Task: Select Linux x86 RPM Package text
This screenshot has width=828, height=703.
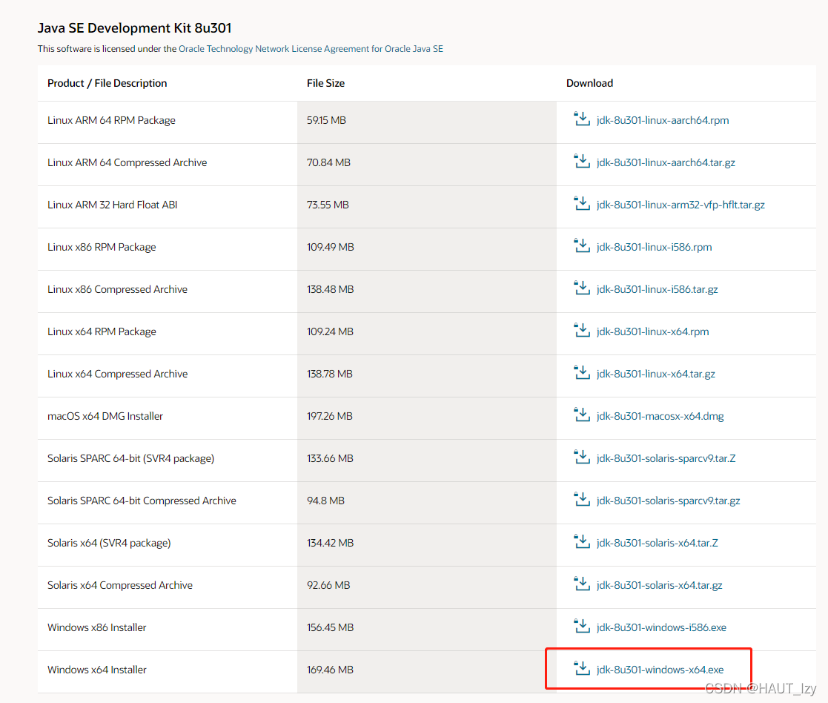Action: 102,247
